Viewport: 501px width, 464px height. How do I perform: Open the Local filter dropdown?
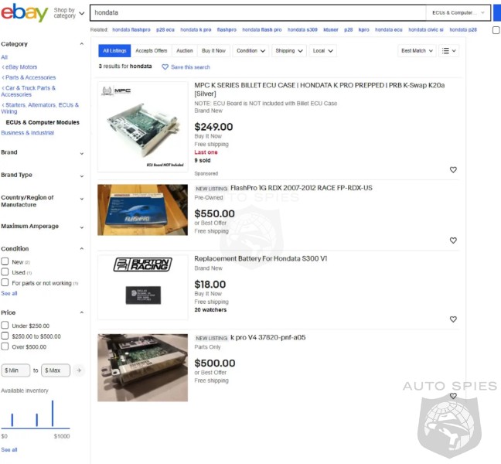[322, 51]
